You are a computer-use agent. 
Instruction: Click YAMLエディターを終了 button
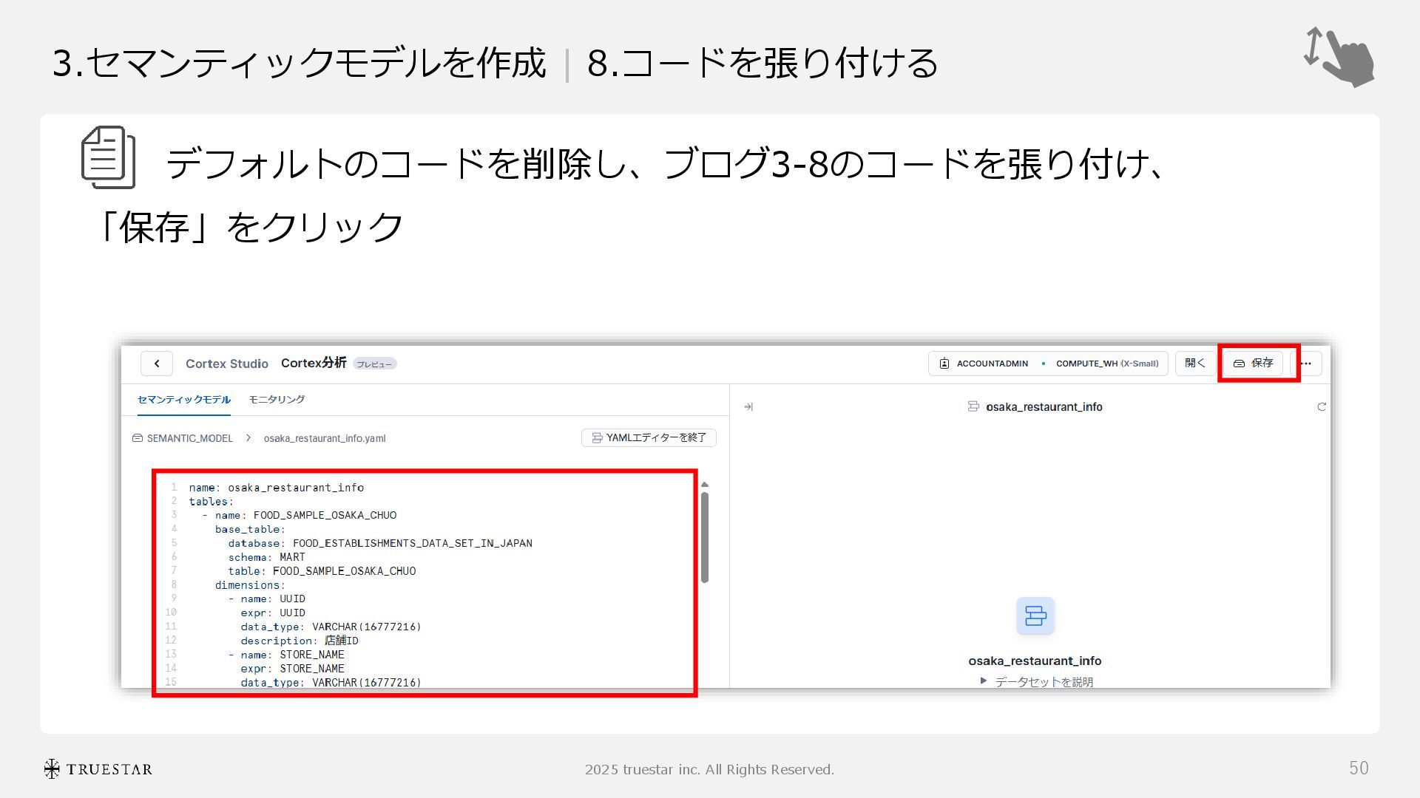[649, 438]
